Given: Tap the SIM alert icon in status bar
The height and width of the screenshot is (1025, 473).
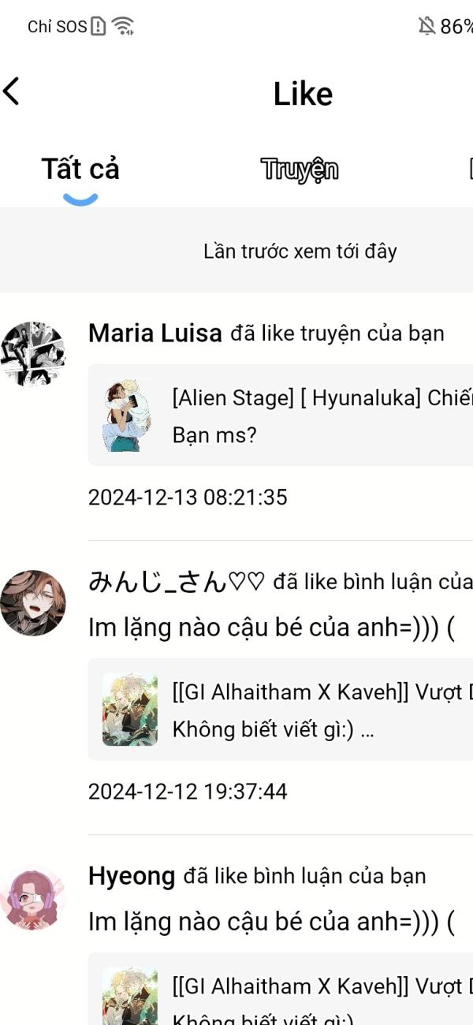Looking at the screenshot, I should point(98,26).
